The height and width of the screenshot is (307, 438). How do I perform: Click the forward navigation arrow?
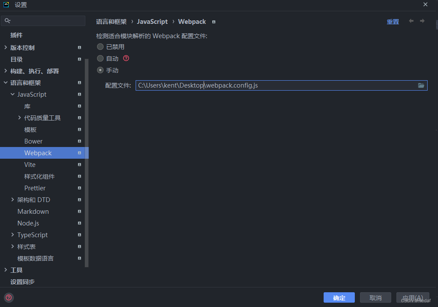[422, 21]
